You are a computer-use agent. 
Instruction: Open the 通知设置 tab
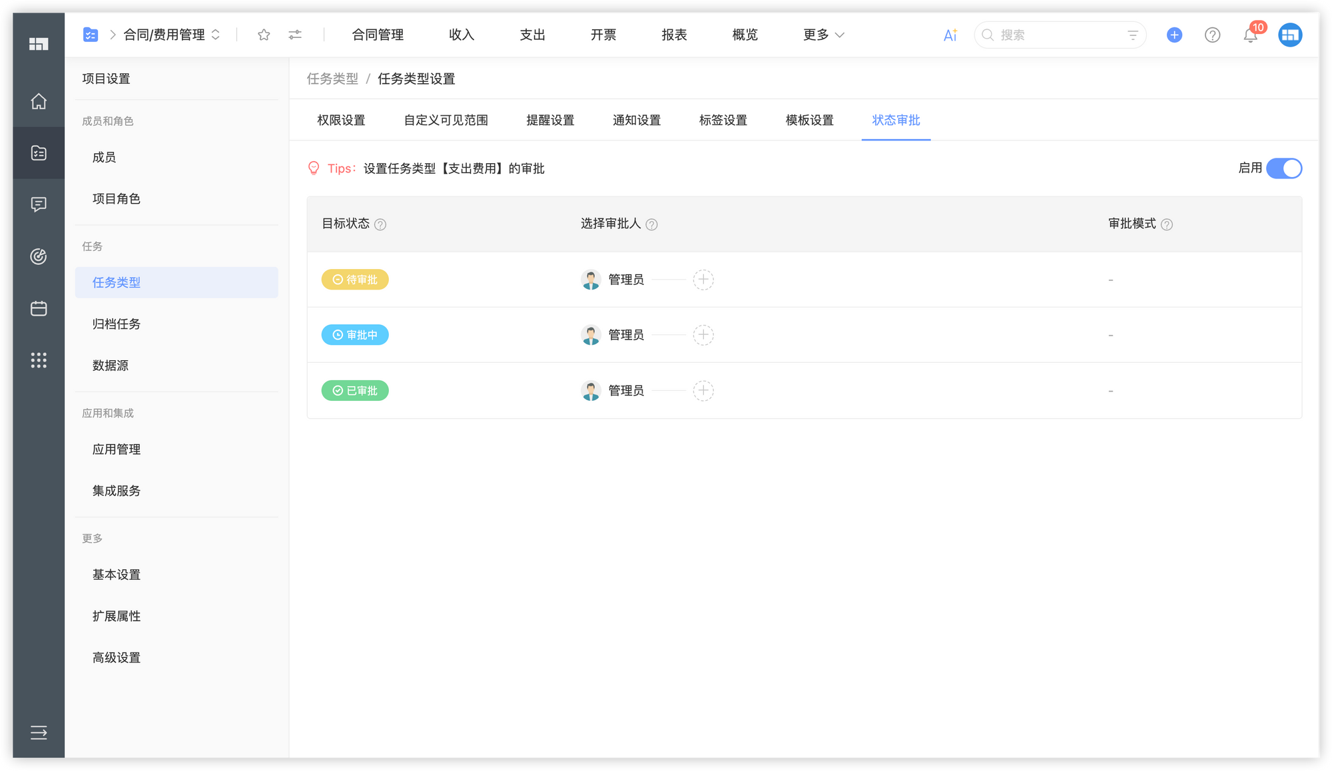[x=637, y=121]
